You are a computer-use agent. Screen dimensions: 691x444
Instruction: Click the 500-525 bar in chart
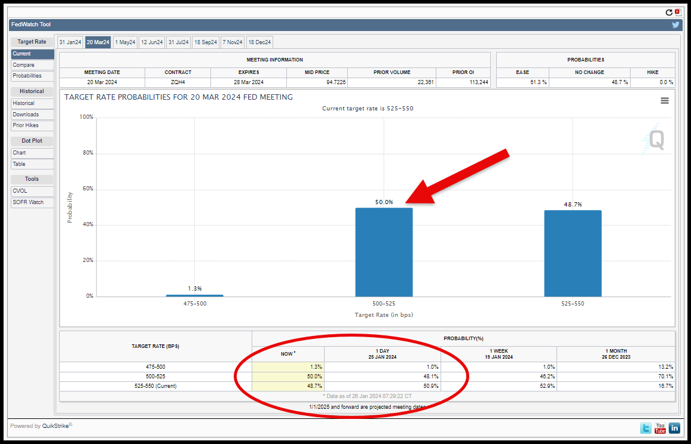[384, 252]
